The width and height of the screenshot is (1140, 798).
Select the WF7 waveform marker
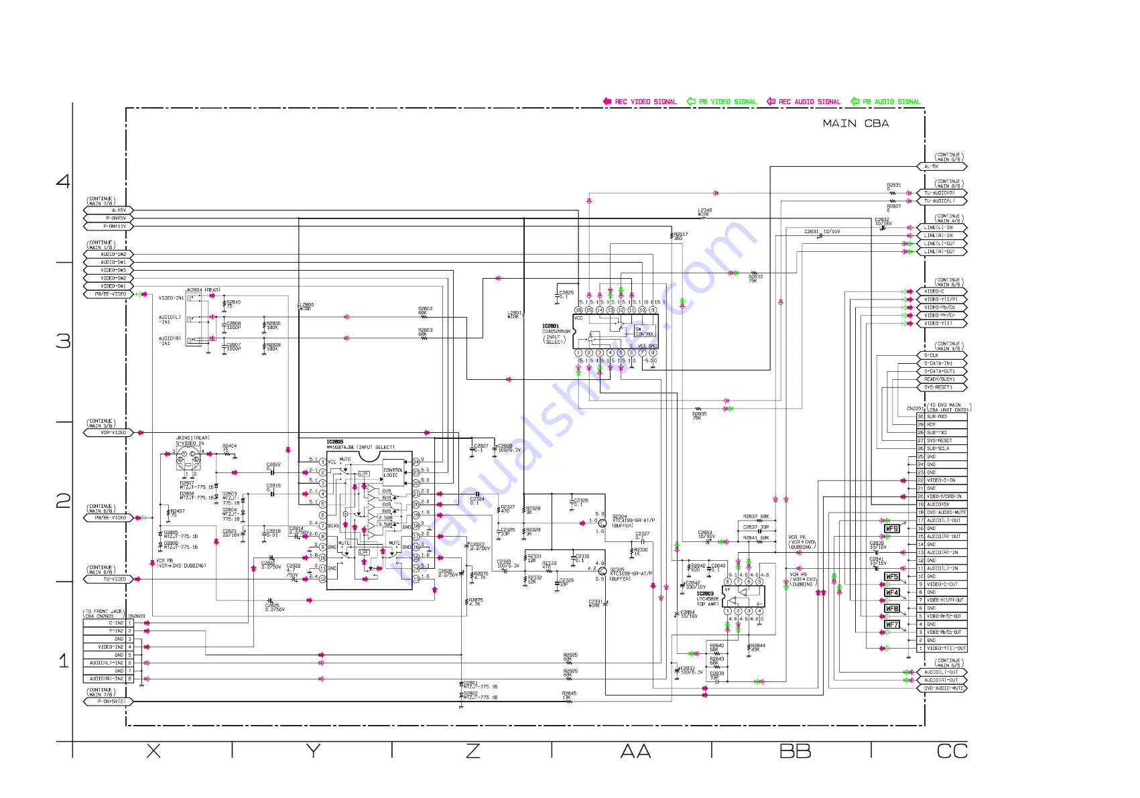(x=892, y=624)
